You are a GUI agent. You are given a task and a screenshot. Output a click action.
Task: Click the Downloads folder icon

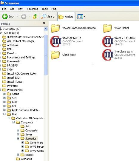point(4,61)
